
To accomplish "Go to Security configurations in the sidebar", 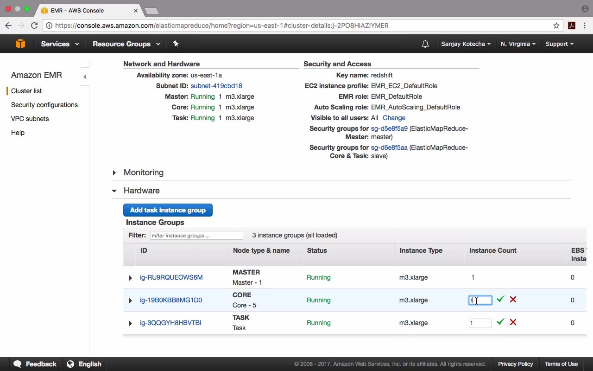I will point(44,105).
